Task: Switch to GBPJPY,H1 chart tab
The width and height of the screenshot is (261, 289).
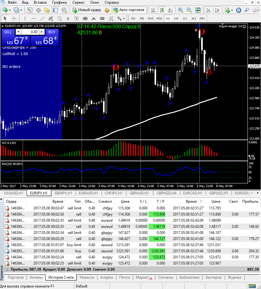Action: 63,193
